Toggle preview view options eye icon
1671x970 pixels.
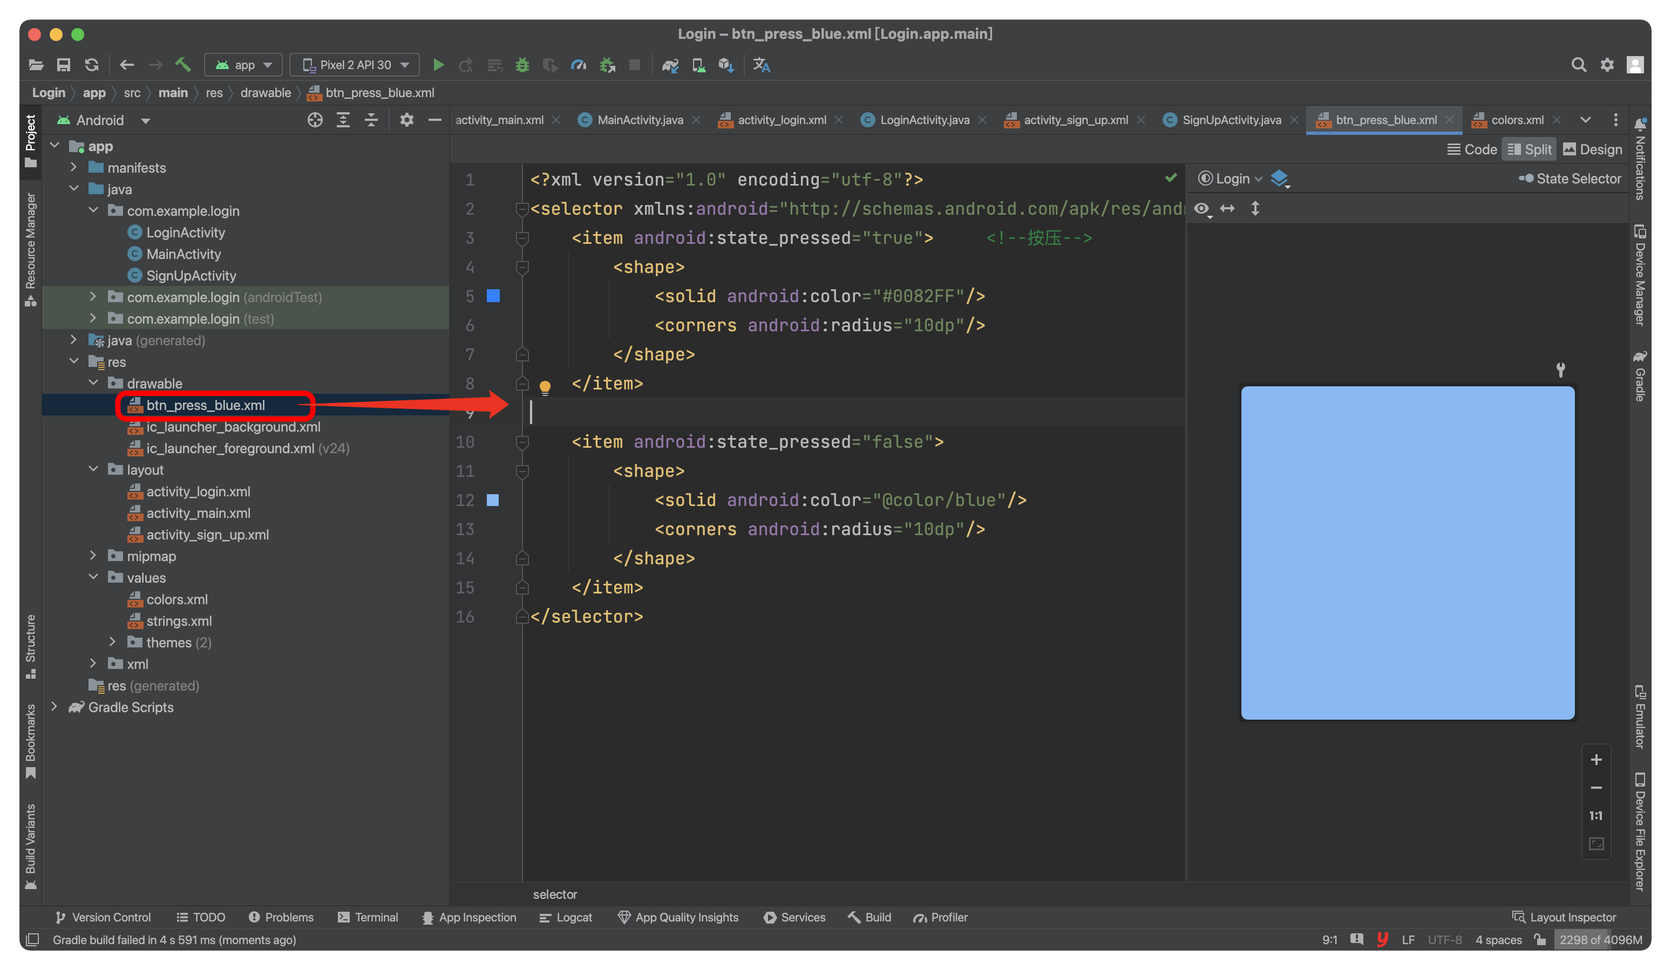click(1202, 209)
